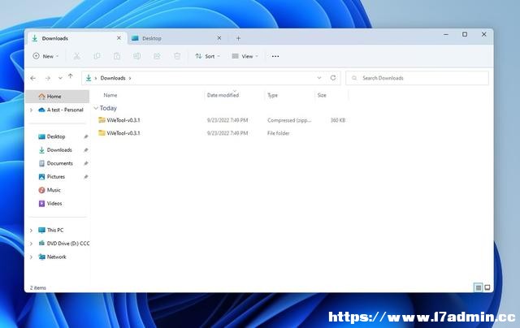Go forward with the right arrow
520x328 pixels.
click(x=48, y=78)
